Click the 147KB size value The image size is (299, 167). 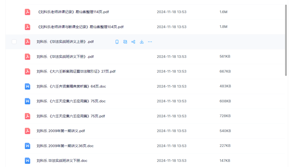tap(225, 161)
